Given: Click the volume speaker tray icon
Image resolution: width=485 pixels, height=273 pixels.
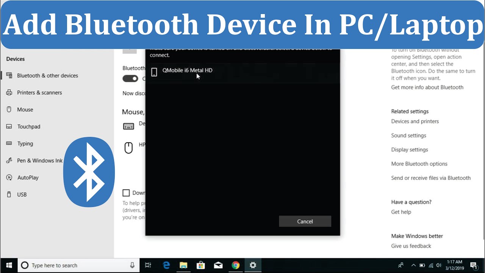Looking at the screenshot, I should [439, 265].
